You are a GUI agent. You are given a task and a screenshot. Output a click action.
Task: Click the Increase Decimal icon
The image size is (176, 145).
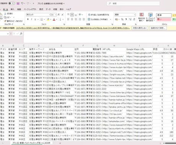coord(130,19)
